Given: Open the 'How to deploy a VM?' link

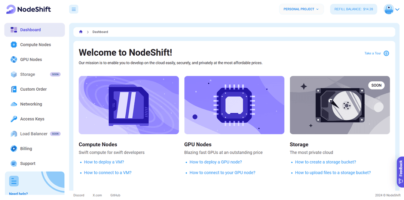Looking at the screenshot, I should (104, 162).
